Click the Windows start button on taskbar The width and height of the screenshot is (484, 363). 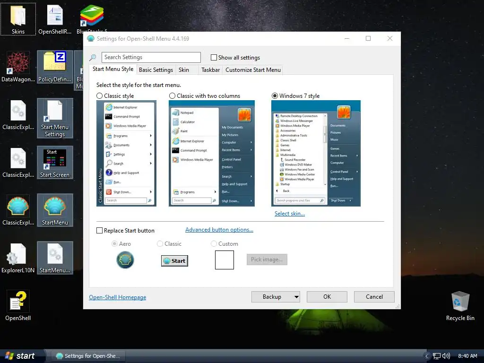[22, 356]
